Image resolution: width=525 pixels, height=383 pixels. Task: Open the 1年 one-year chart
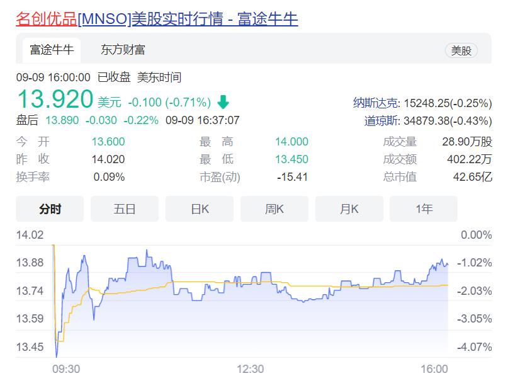point(423,209)
